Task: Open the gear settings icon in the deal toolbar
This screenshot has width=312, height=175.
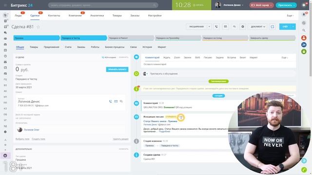Action: (x=243, y=27)
